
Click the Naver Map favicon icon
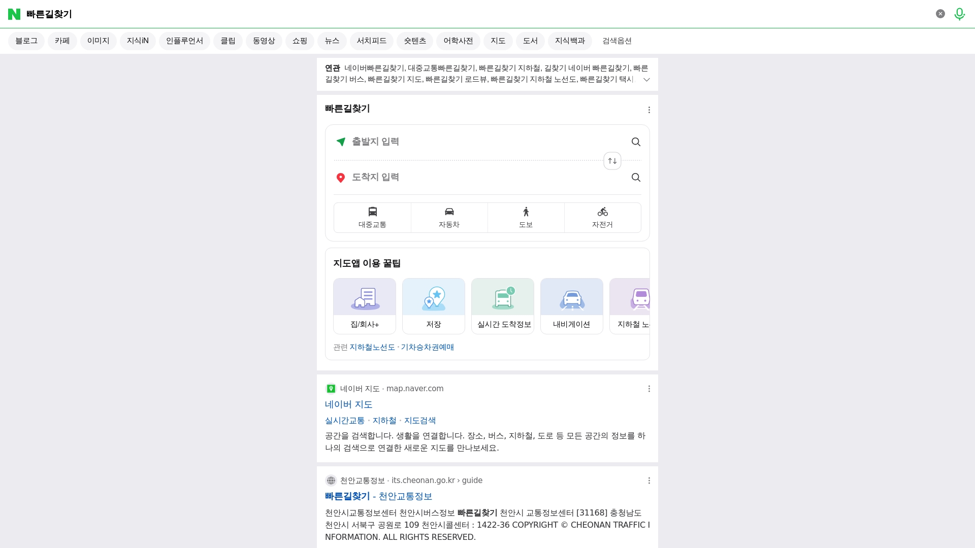[331, 389]
